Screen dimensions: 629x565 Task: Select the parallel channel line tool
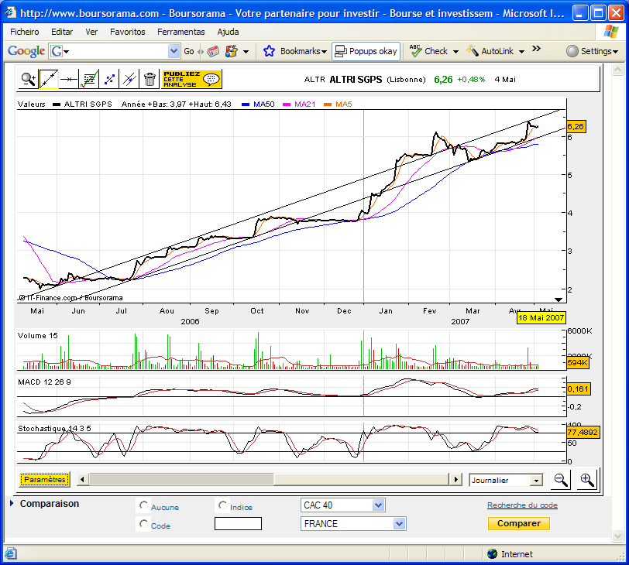click(129, 79)
